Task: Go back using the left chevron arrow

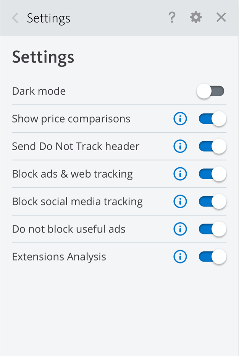Action: (x=15, y=17)
